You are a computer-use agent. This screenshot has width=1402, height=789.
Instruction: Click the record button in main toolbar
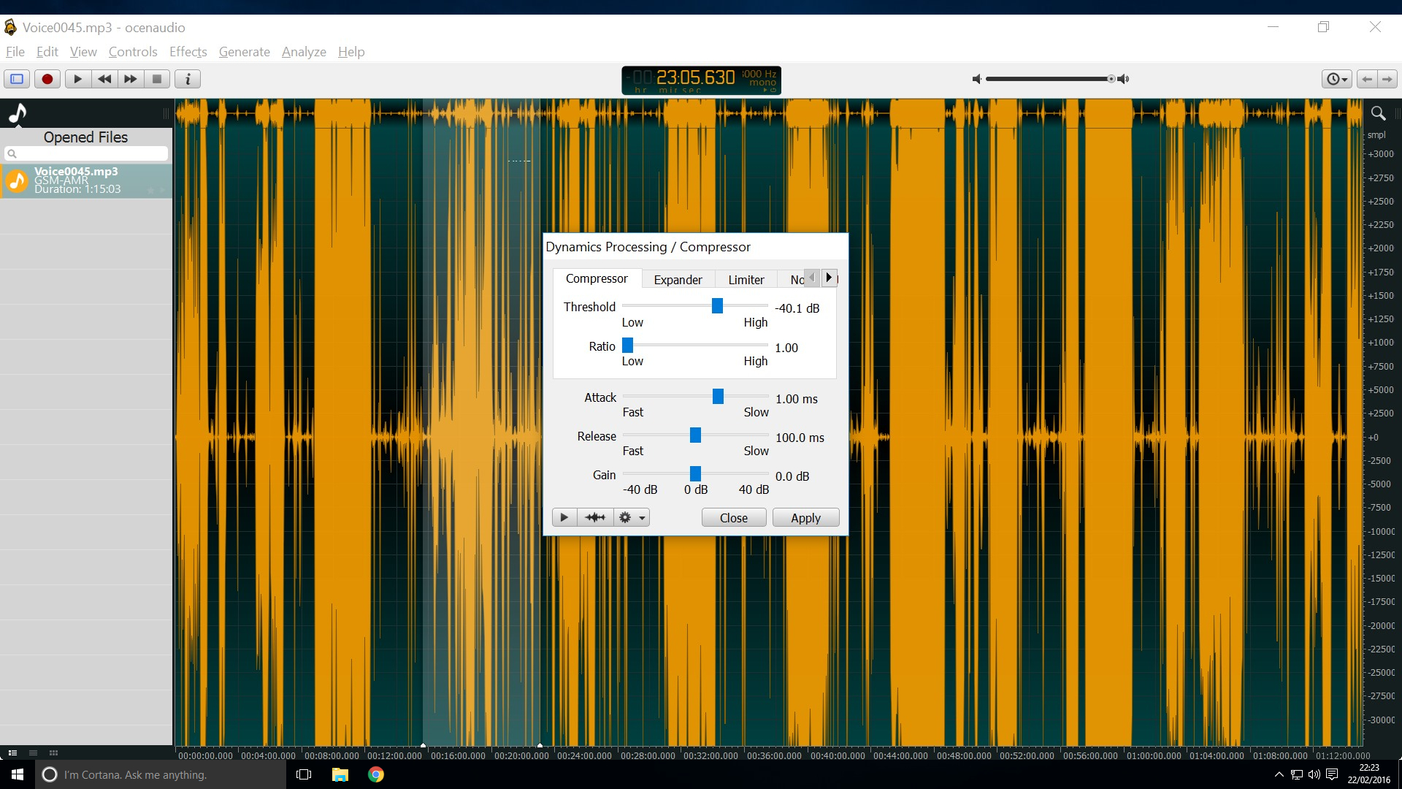click(x=47, y=78)
